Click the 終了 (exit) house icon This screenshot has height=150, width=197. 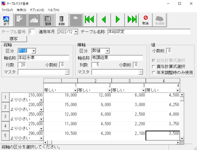(6, 20)
